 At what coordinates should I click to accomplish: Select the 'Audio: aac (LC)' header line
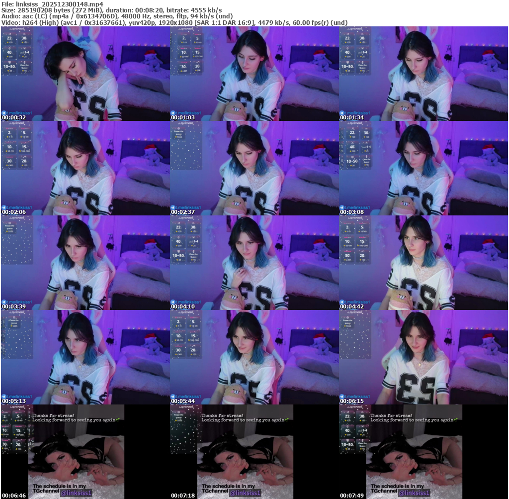117,16
